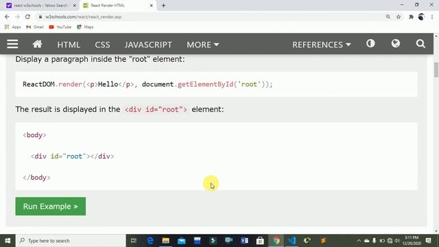Image resolution: width=439 pixels, height=247 pixels.
Task: Close the Yahoo Search tab
Action: pyautogui.click(x=75, y=5)
